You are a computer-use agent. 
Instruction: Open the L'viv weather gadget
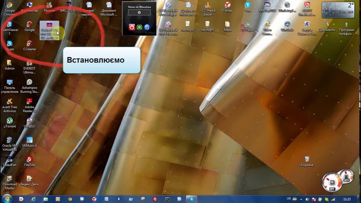coord(338,10)
